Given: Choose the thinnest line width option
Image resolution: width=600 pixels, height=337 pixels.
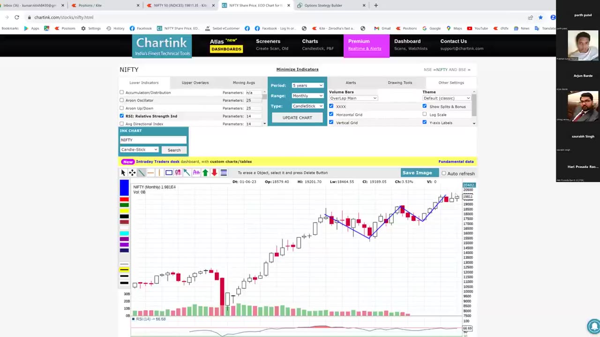Looking at the screenshot, I should [x=124, y=264].
